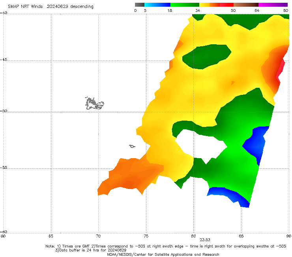292x257 pixels.
Task: Click the dark green oval patch near 81E 45S
Action: click(x=207, y=57)
